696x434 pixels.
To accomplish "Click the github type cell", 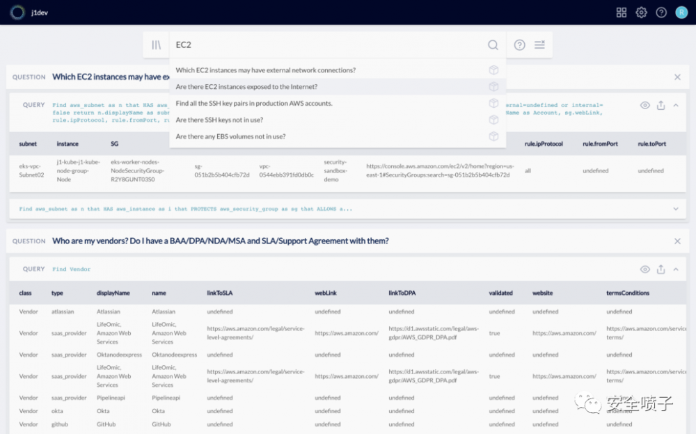I will [x=59, y=424].
